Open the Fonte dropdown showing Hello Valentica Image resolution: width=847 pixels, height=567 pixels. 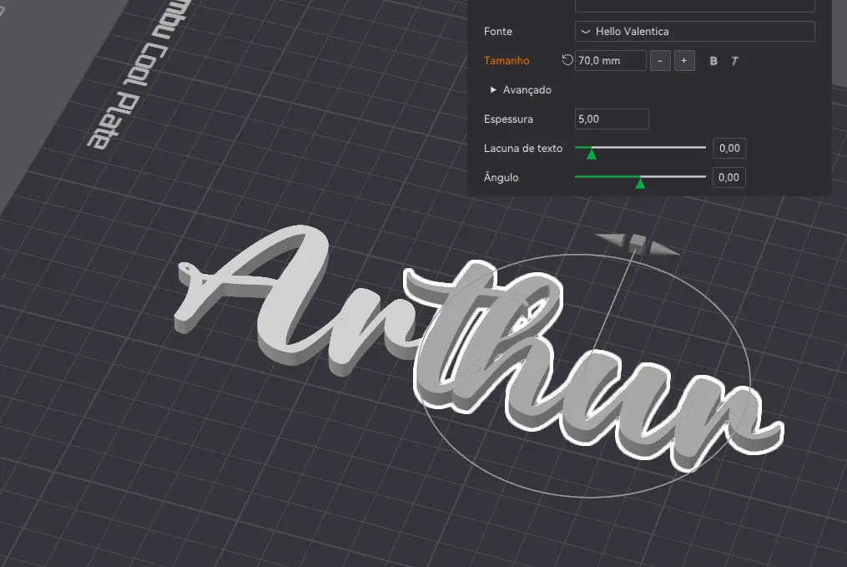click(694, 32)
